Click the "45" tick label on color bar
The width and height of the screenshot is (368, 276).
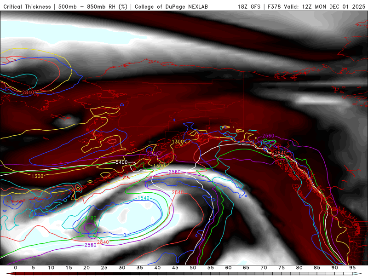tap(175, 268)
